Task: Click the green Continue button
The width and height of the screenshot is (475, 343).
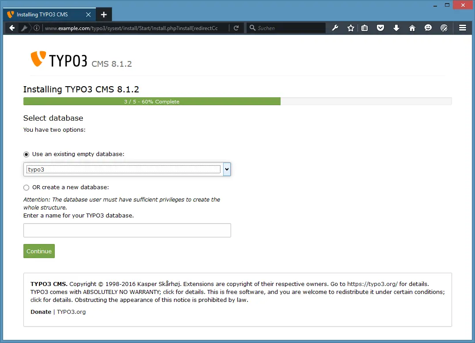Action: coord(39,251)
